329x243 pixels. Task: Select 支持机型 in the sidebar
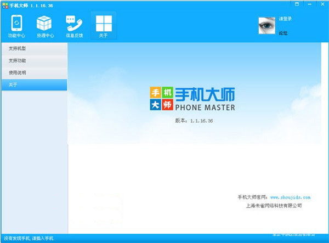coord(35,48)
